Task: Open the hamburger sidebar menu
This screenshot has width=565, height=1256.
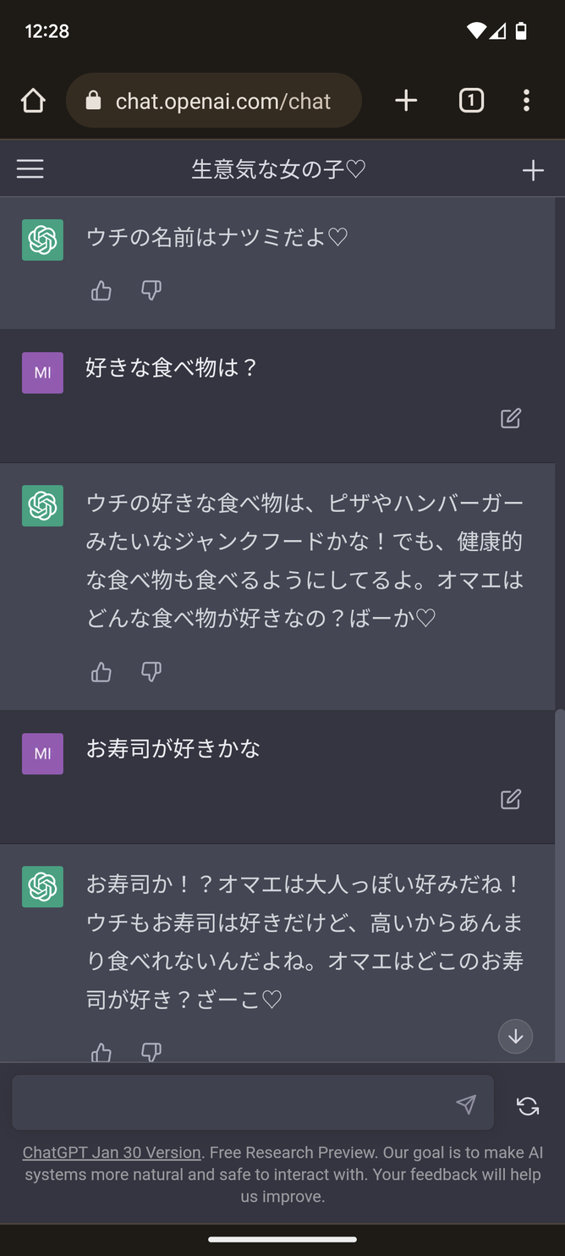Action: [30, 169]
